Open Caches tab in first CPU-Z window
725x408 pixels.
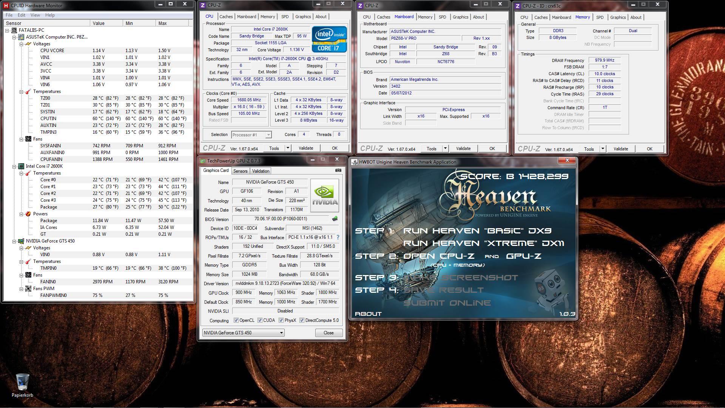pos(226,17)
